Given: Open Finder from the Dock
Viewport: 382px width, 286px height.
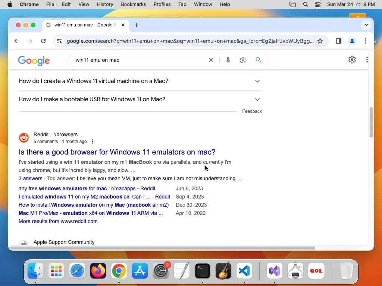Looking at the screenshot, I should [35, 271].
